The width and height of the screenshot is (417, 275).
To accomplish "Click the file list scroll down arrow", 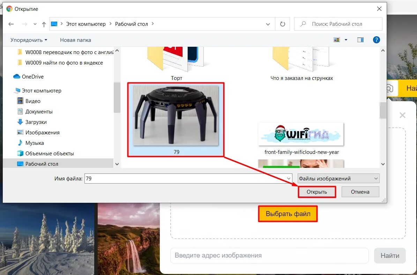I will 383,164.
